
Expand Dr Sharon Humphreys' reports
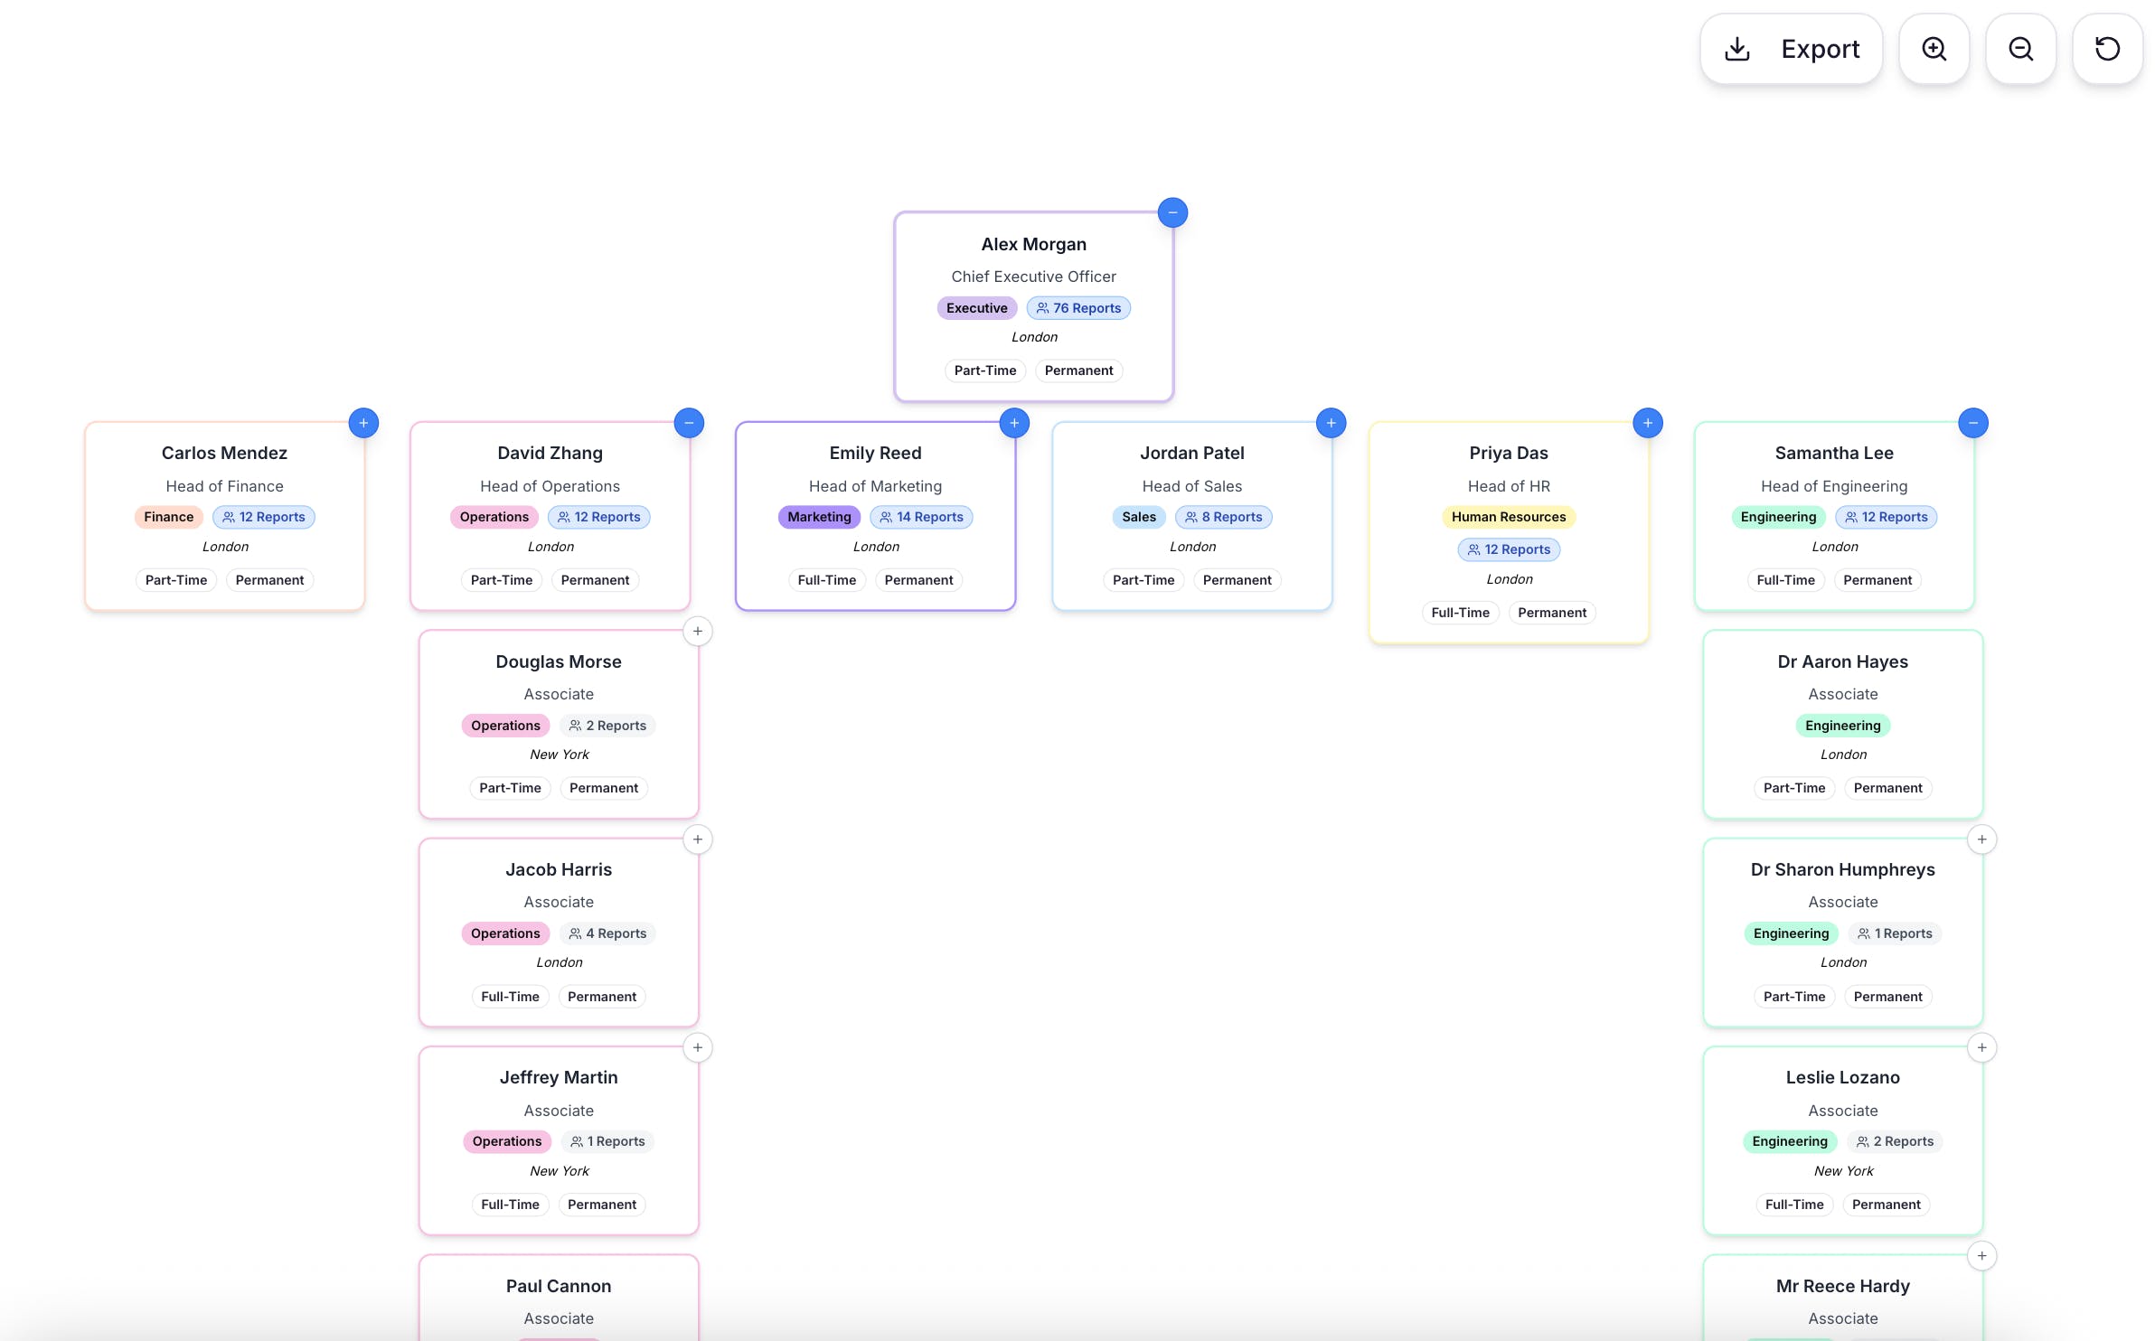tap(1982, 839)
